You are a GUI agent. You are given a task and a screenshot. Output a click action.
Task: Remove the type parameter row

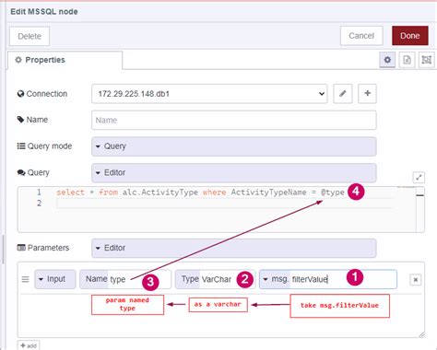416,280
